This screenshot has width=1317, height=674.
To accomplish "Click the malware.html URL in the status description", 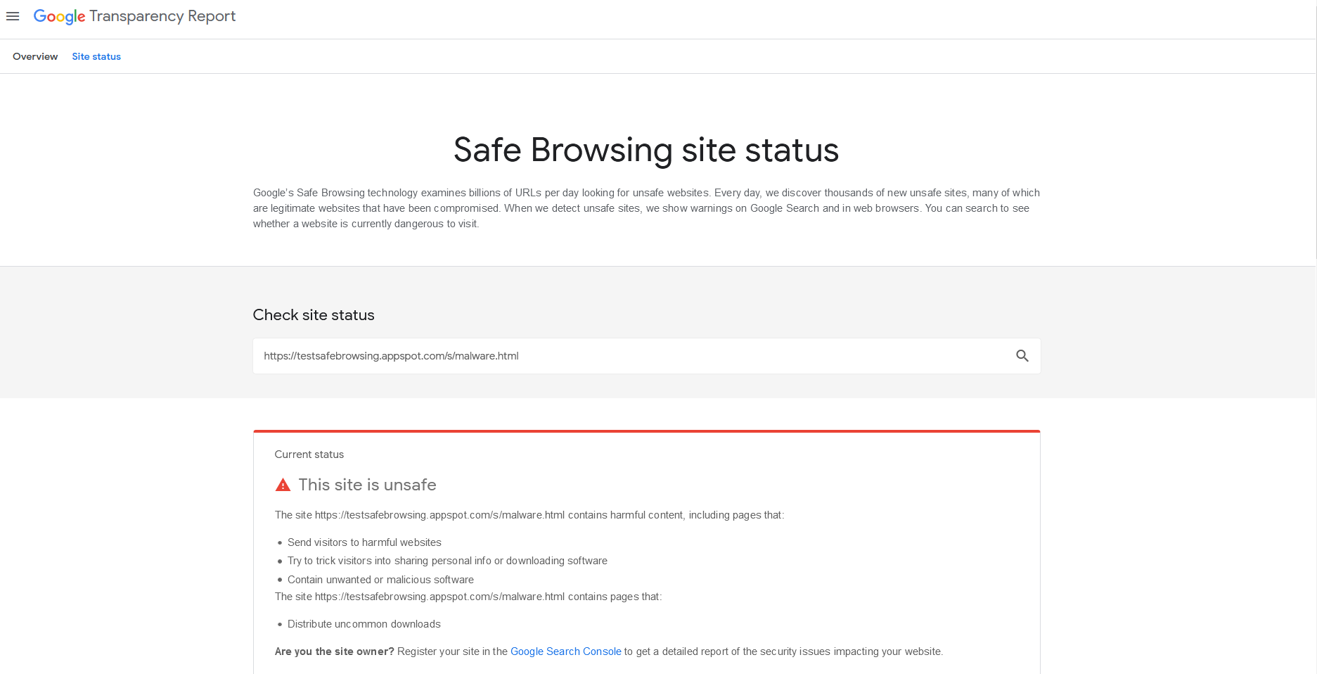I will pos(439,514).
